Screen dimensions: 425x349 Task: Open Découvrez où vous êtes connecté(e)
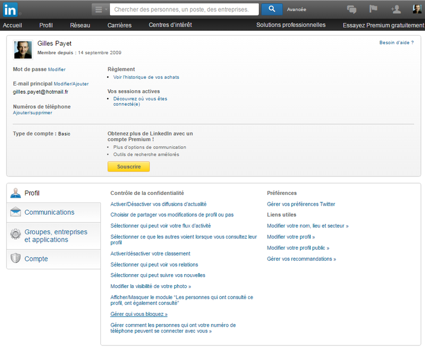tap(140, 101)
